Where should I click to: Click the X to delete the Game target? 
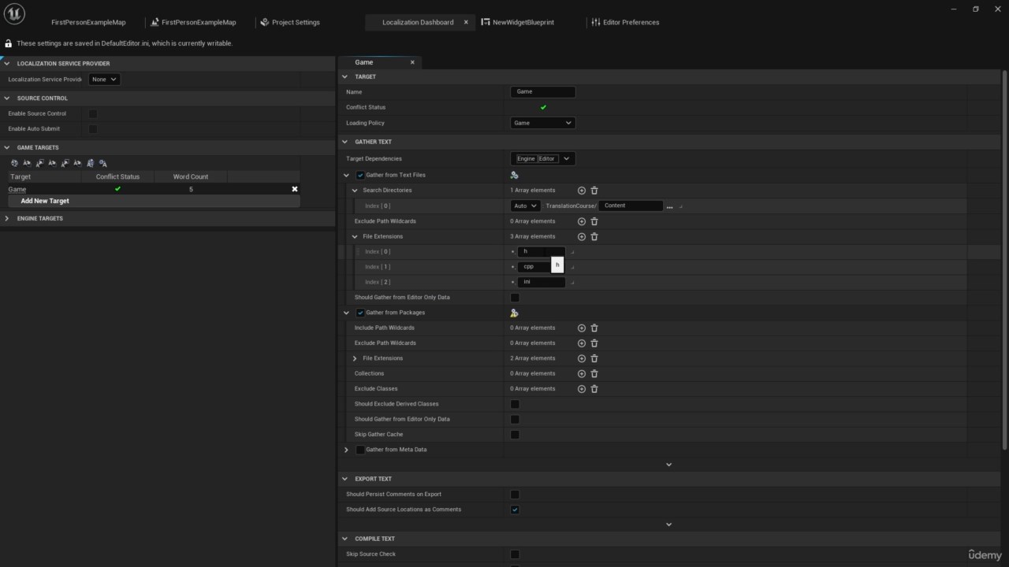coord(294,189)
